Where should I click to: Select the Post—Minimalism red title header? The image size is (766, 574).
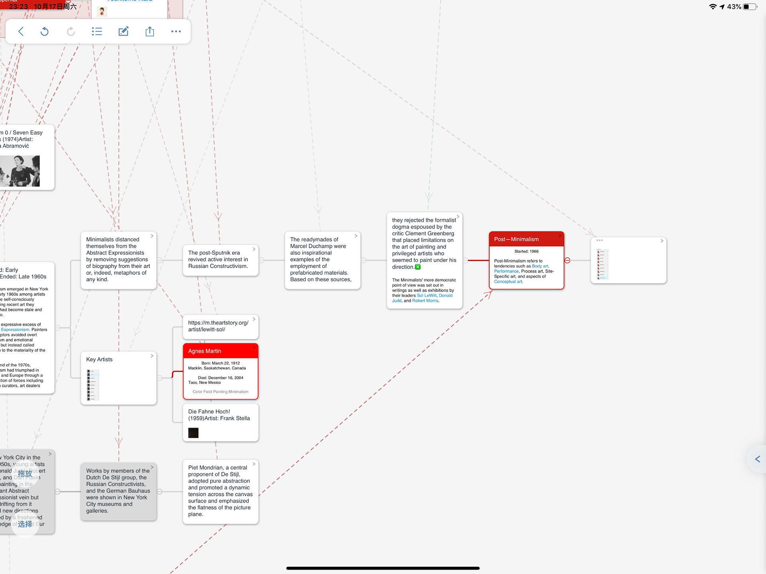526,239
